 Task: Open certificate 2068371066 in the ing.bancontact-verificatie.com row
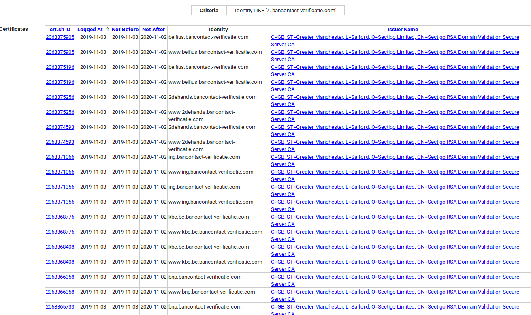(60, 157)
